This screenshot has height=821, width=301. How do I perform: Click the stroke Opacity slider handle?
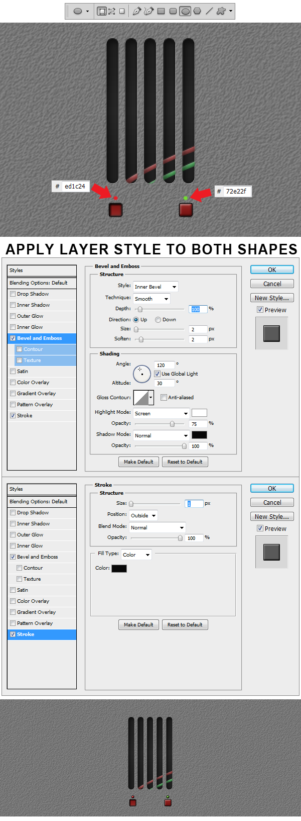(180, 538)
